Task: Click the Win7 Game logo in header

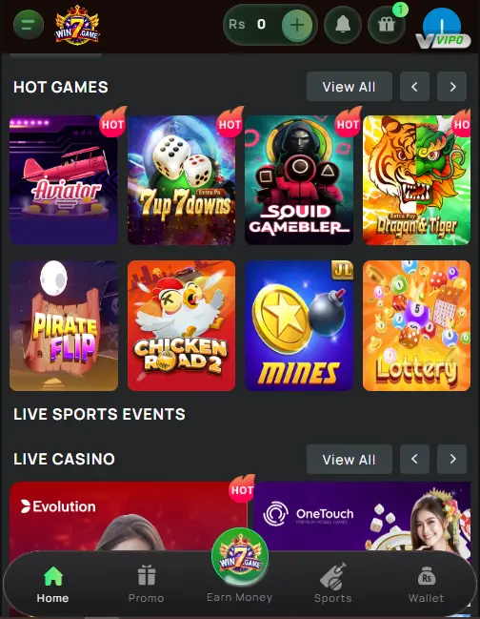Action: (x=77, y=25)
